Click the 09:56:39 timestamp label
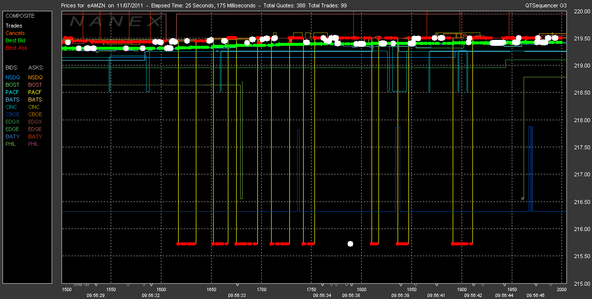The height and width of the screenshot is (299, 592). tap(400, 296)
